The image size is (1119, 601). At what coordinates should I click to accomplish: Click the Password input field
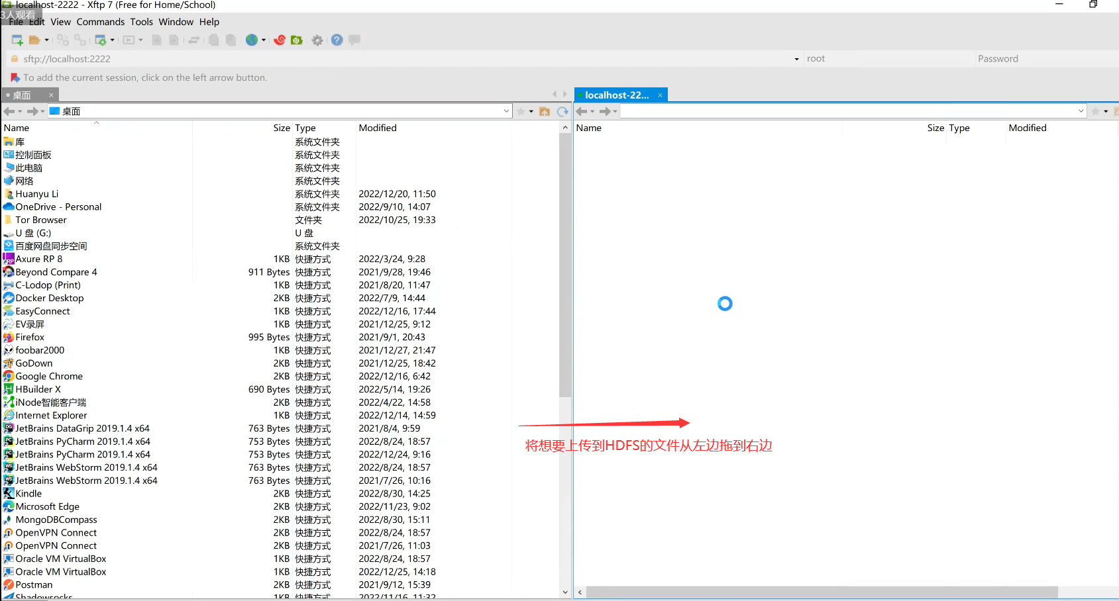click(x=1047, y=59)
